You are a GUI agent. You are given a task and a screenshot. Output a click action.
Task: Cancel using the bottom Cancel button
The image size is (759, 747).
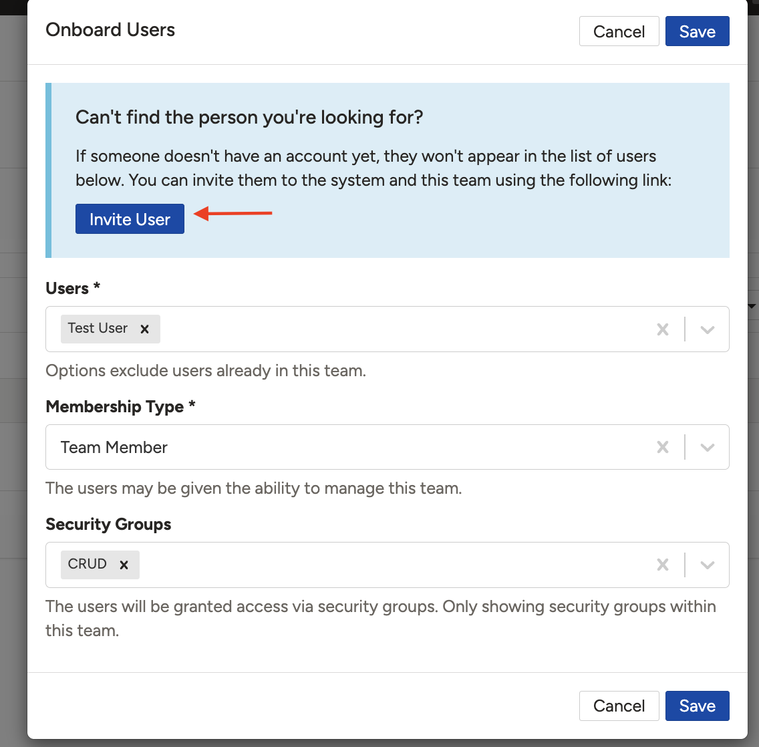[619, 706]
